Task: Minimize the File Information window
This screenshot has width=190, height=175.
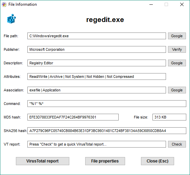Action: point(151,4)
